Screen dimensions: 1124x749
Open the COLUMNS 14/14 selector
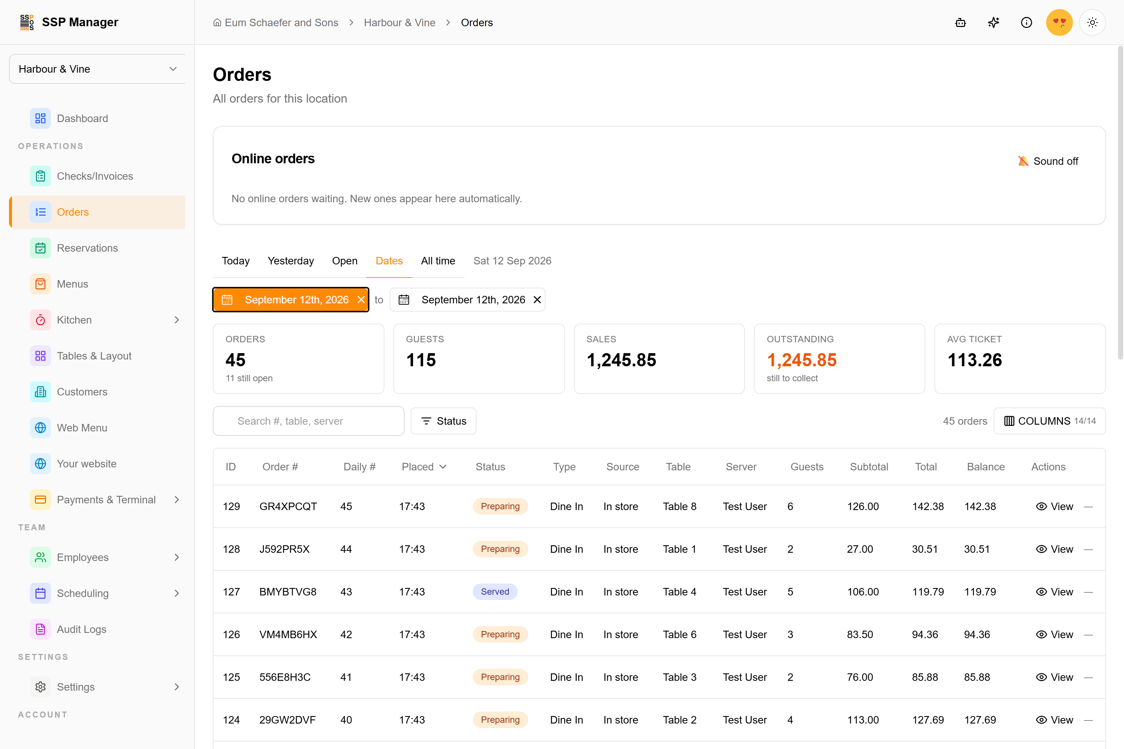click(x=1049, y=421)
